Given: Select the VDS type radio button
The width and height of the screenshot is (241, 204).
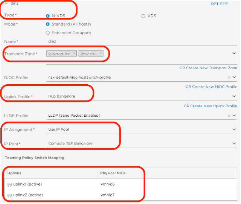Looking at the screenshot, I should [x=143, y=16].
